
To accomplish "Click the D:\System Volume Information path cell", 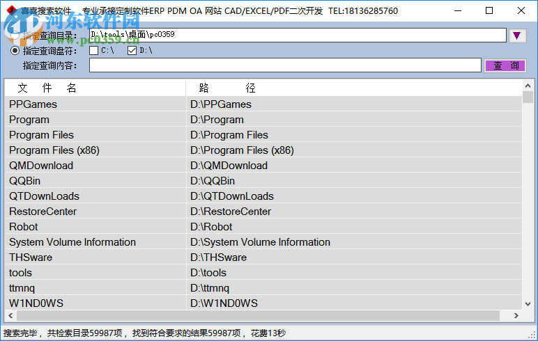I will coord(354,242).
